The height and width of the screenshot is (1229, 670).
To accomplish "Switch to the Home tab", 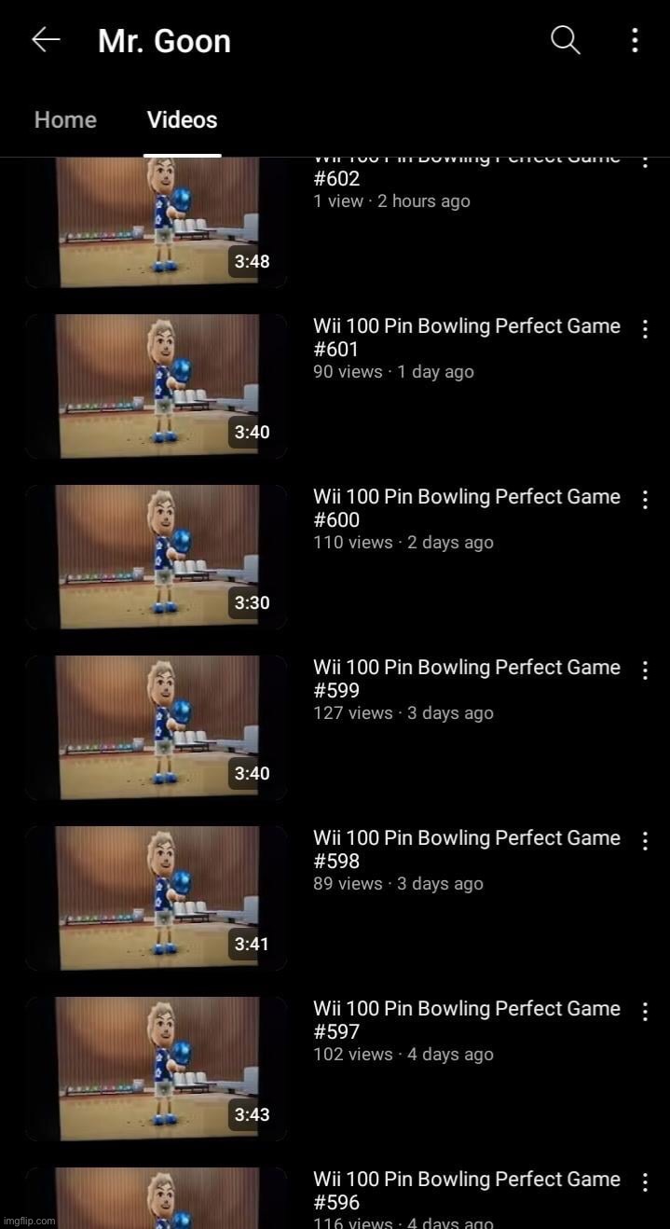I will tap(65, 120).
